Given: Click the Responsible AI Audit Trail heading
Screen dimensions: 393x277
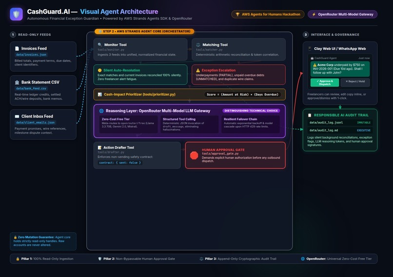Looking at the screenshot, I should tap(341, 115).
